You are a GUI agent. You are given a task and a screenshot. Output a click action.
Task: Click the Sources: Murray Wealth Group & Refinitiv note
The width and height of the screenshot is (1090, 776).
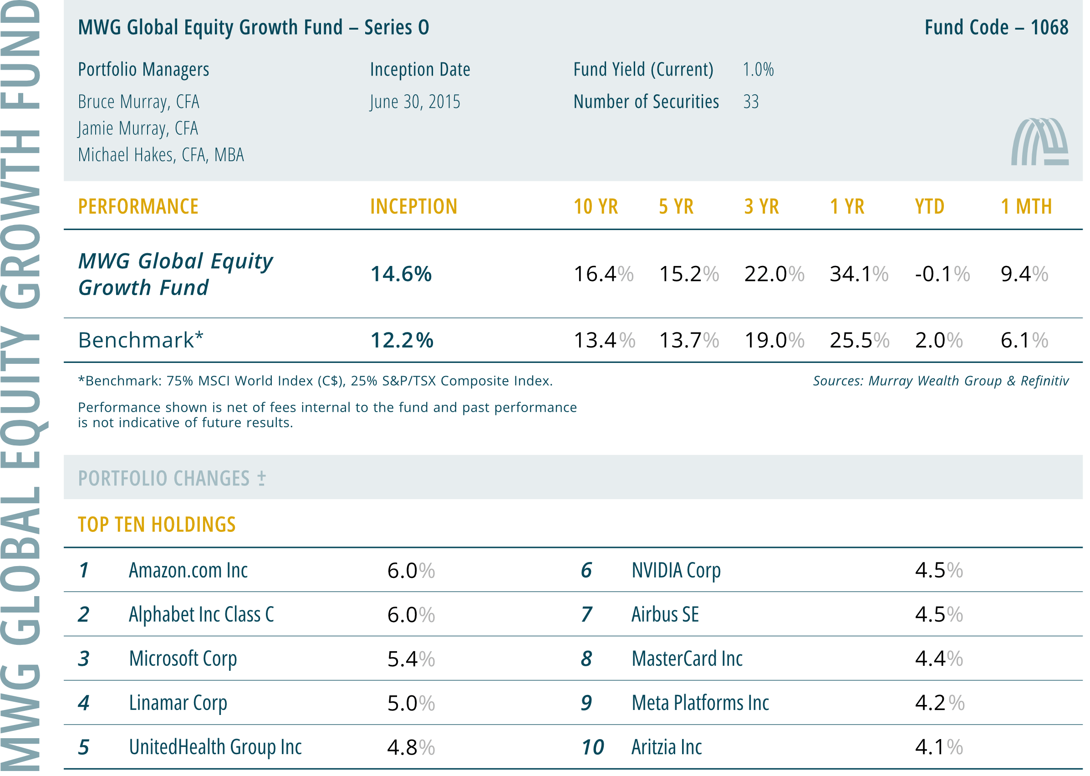tap(941, 380)
